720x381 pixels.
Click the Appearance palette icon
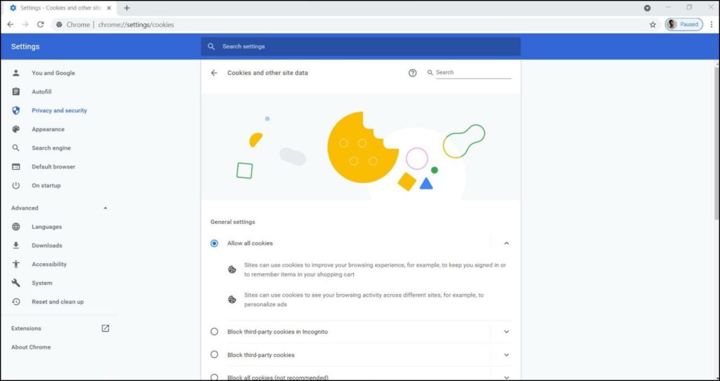tap(16, 129)
